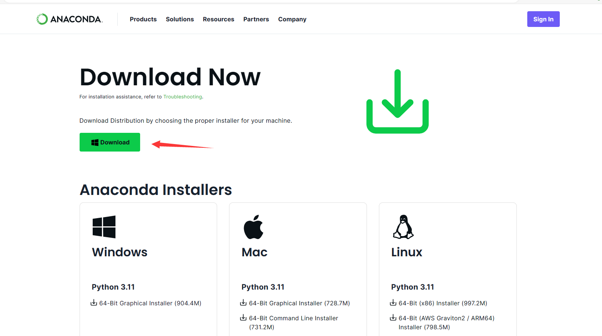
Task: Open the Company menu
Action: [292, 19]
